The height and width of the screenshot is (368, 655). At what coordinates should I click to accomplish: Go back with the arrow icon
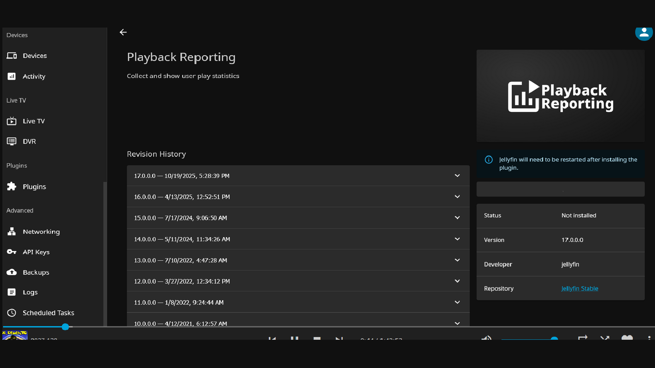point(123,33)
